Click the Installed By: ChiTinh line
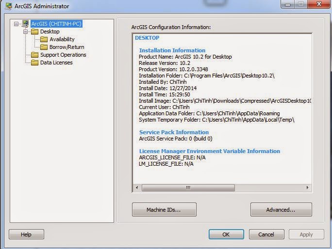 (x=163, y=82)
